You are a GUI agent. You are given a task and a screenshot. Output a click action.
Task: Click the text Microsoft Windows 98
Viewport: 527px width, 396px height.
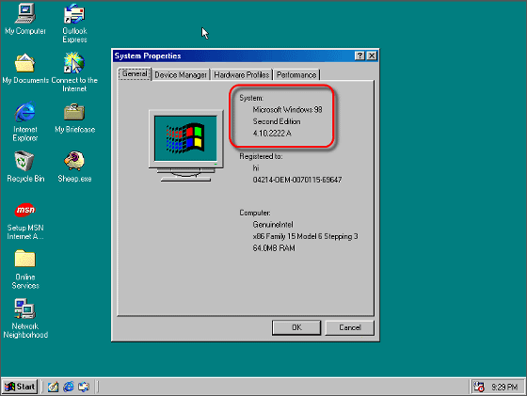[x=287, y=110]
